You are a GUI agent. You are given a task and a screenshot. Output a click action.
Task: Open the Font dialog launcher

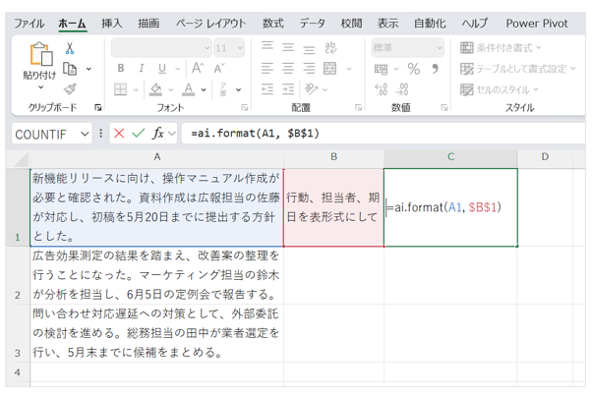click(x=245, y=107)
